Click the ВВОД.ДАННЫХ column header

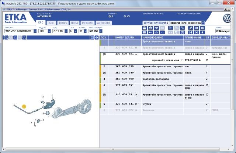[x=221, y=38]
